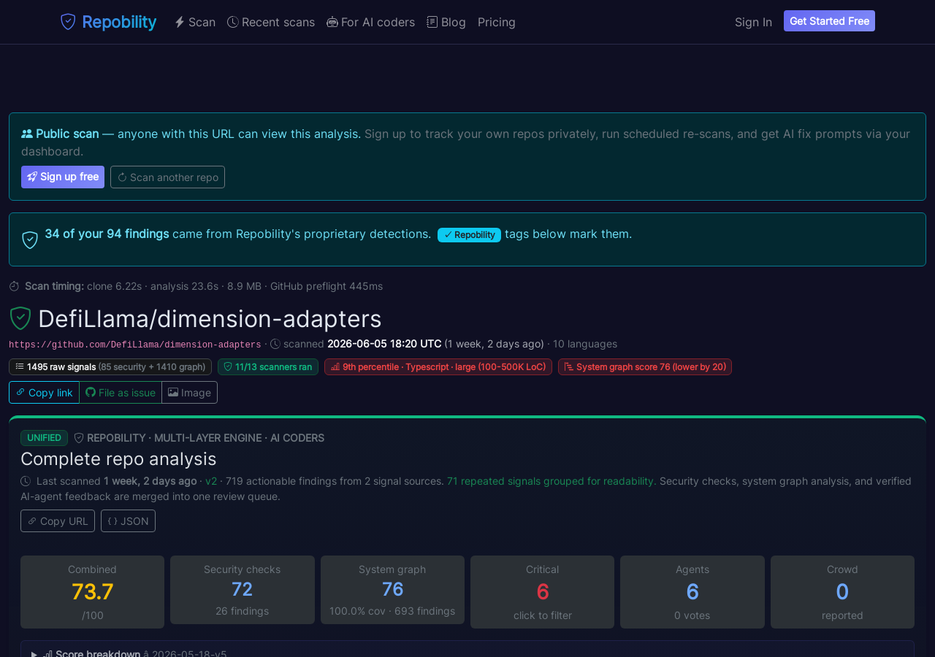Open Recent scans in navigation
935x657 pixels.
(x=271, y=22)
